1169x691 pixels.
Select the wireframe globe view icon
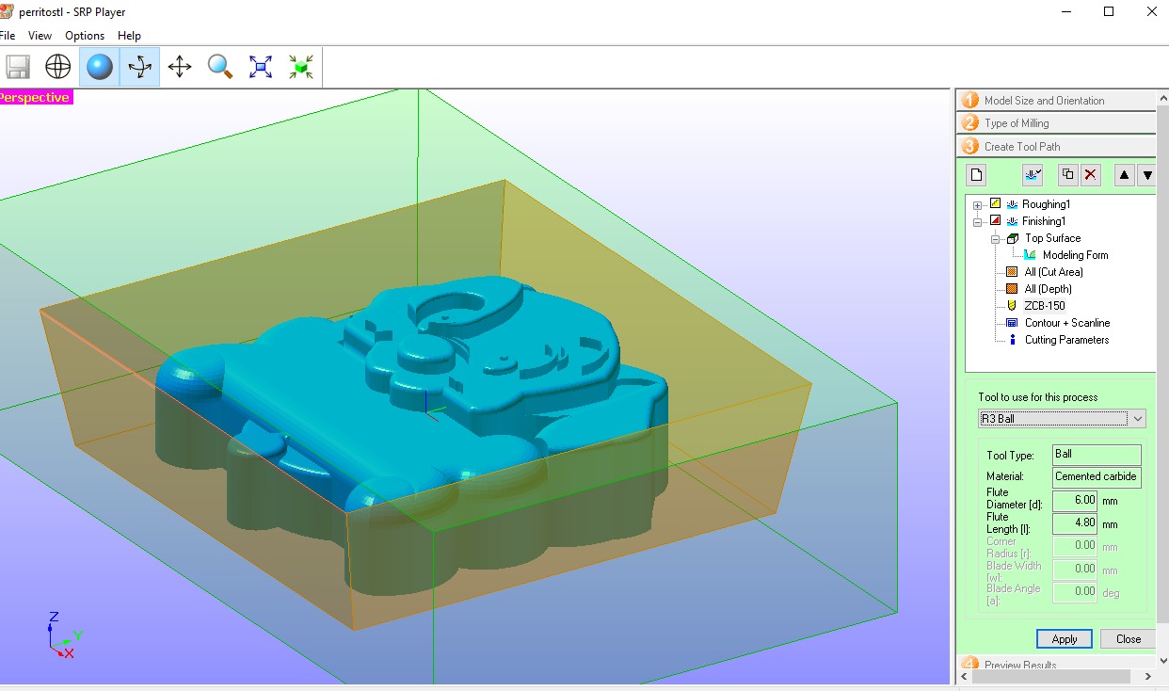coord(58,67)
